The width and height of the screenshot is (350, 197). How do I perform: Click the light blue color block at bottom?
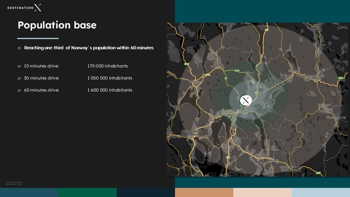321,192
